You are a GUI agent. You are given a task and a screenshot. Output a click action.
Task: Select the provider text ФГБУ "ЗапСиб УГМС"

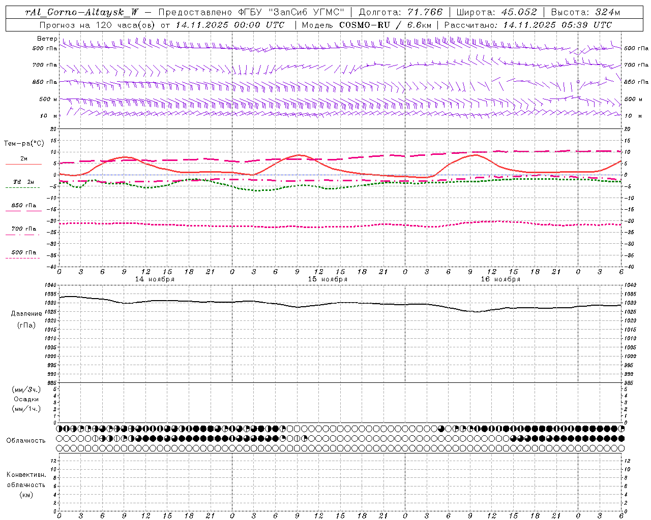(290, 12)
